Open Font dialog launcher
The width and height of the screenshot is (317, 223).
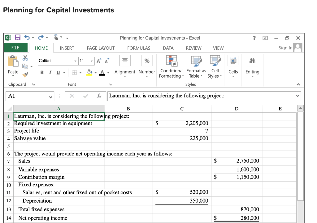click(x=110, y=84)
